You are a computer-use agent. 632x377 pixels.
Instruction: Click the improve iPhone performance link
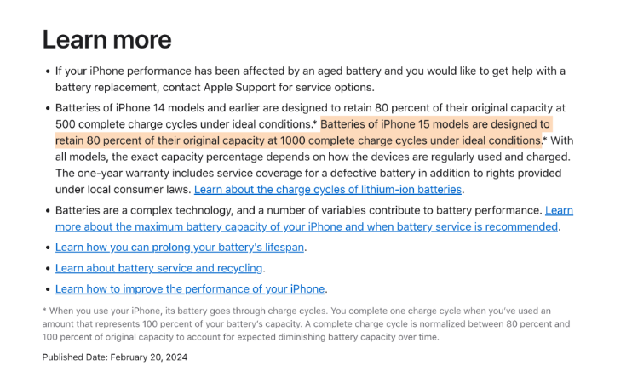tap(191, 289)
